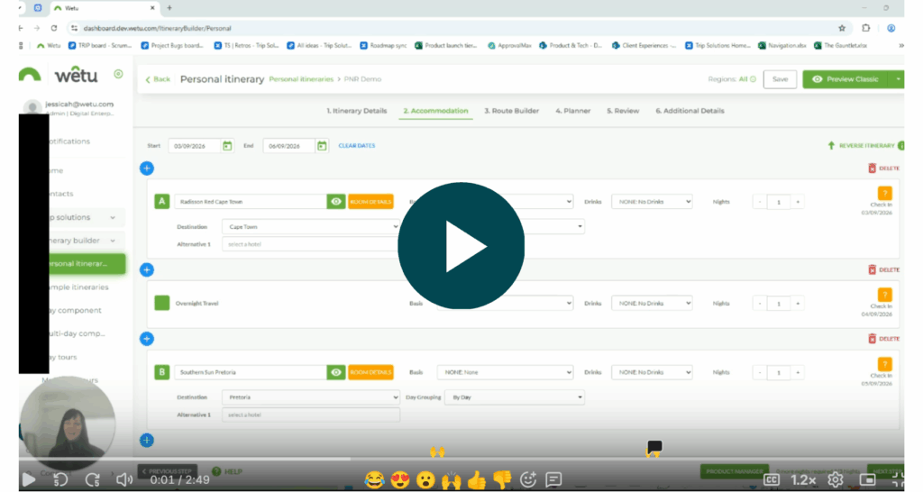This screenshot has width=923, height=492.
Task: Delete the Overnight Travel stop
Action: point(883,269)
